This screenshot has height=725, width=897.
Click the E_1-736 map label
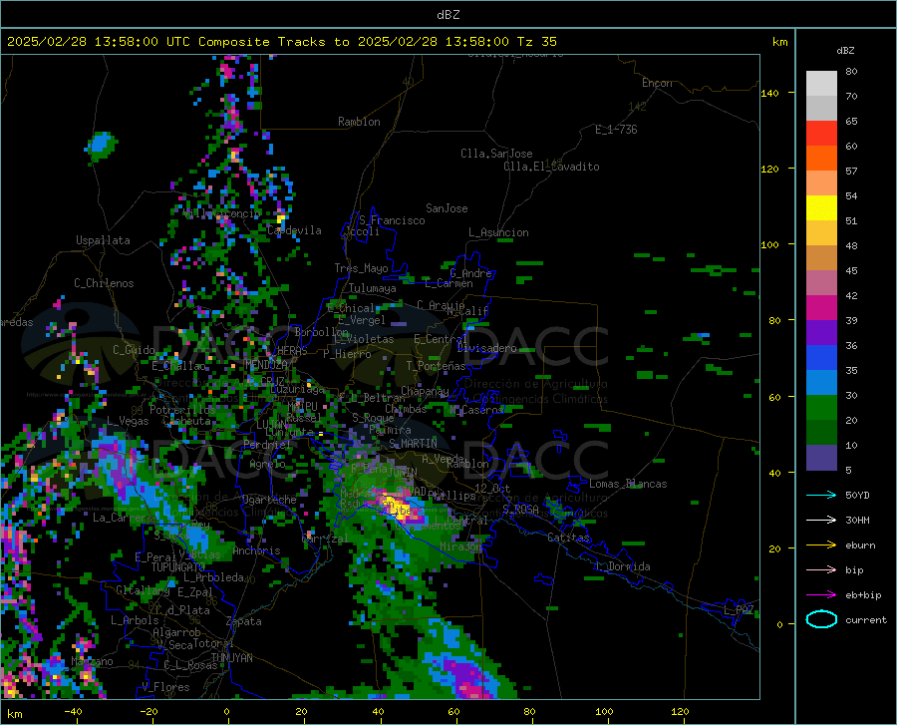[616, 130]
